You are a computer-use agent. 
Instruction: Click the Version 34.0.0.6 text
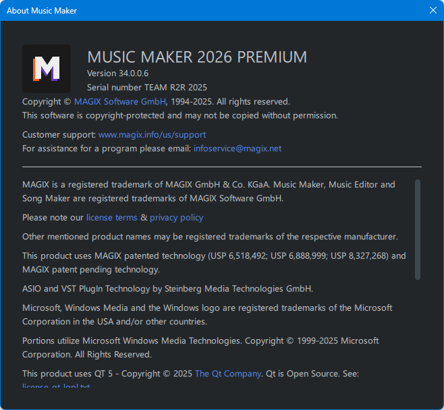(117, 73)
